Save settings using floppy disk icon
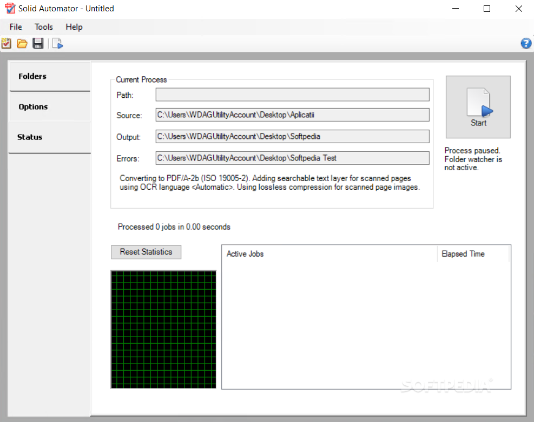Image resolution: width=534 pixels, height=422 pixels. [x=38, y=44]
